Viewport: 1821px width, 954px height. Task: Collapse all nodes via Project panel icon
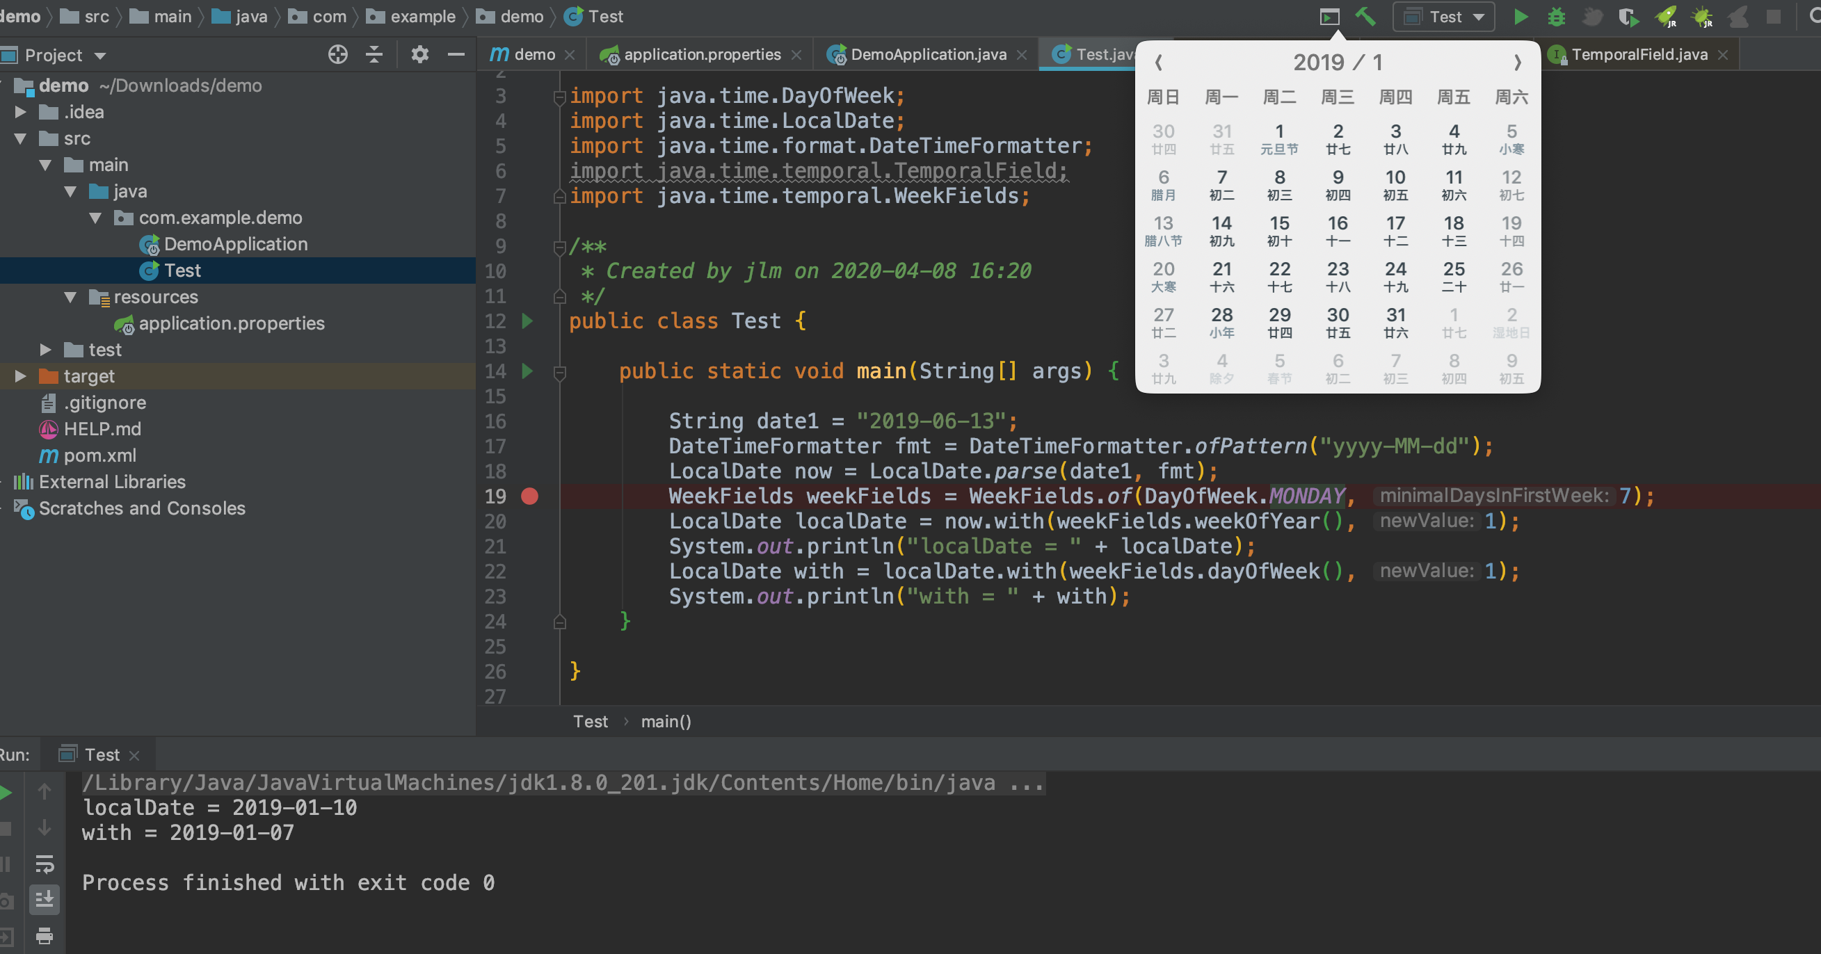[374, 54]
